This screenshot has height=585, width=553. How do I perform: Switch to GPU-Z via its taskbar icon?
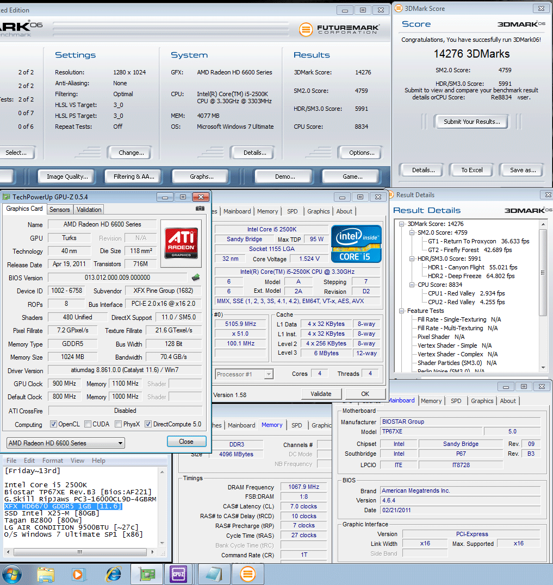pos(147,574)
